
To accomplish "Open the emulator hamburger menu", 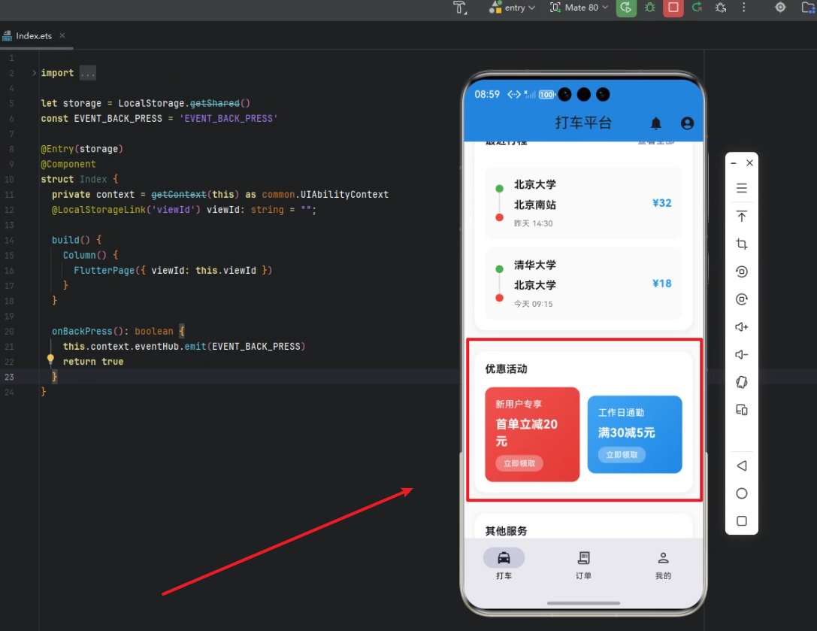I will click(x=741, y=188).
